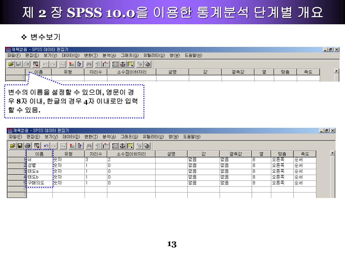Click 유형 column header in window listing variables

[x=68, y=154]
